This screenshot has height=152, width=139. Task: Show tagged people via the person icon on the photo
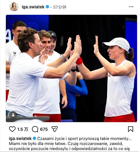pos(13,115)
